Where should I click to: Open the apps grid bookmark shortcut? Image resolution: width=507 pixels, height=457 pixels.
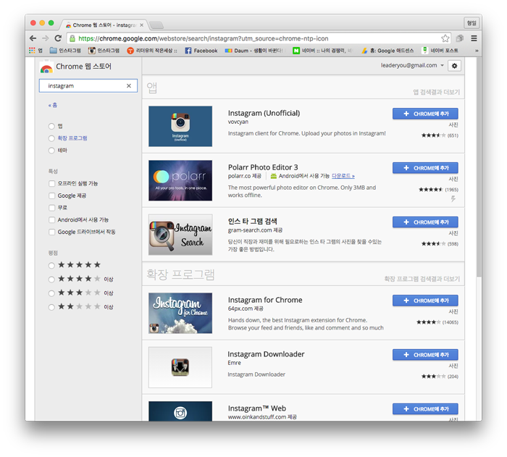35,51
